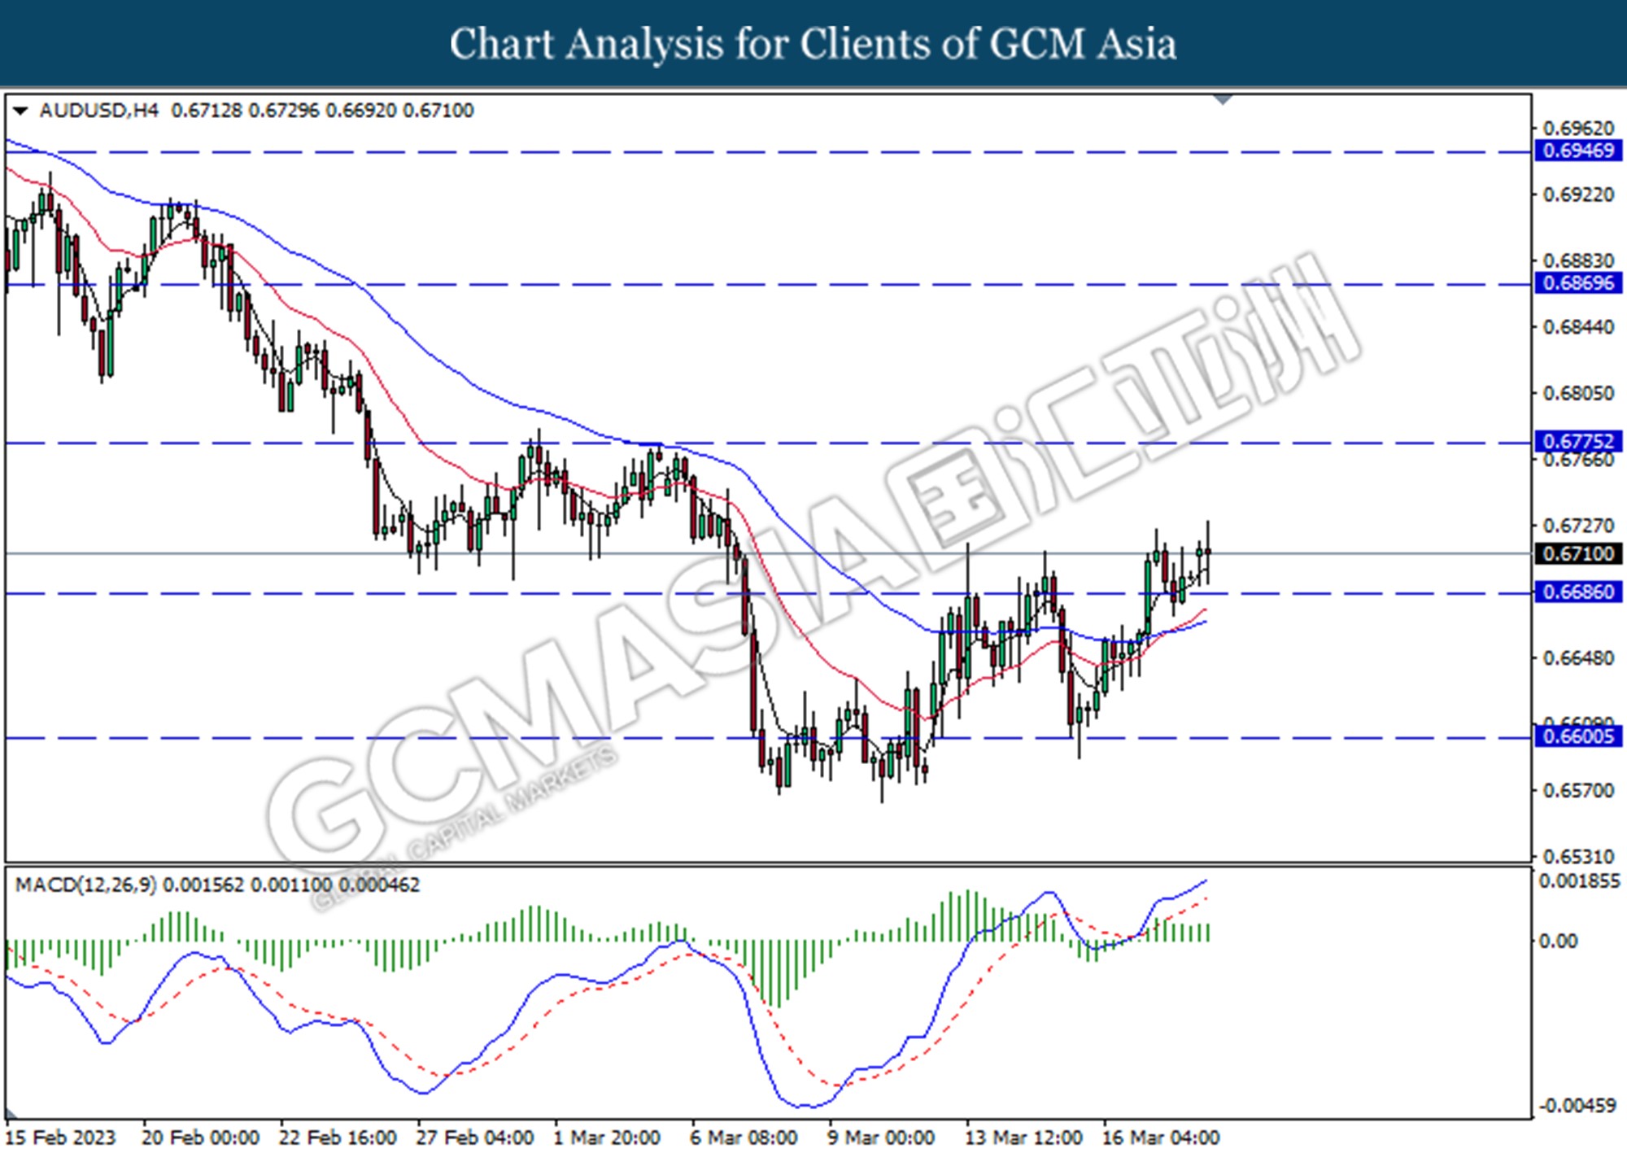Viewport: 1627px width, 1162px height.
Task: Select the 0.68696 horizontal line price label
Action: pos(1578,283)
